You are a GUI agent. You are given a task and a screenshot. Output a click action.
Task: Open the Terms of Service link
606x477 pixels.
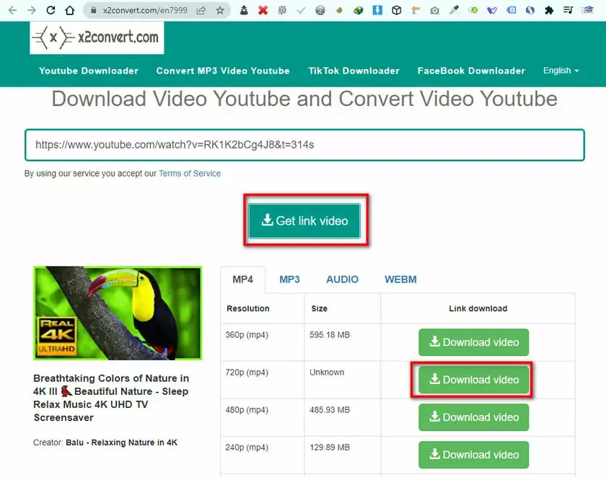(x=189, y=173)
